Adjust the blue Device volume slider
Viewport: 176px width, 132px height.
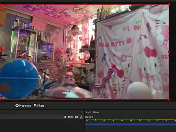point(131,124)
